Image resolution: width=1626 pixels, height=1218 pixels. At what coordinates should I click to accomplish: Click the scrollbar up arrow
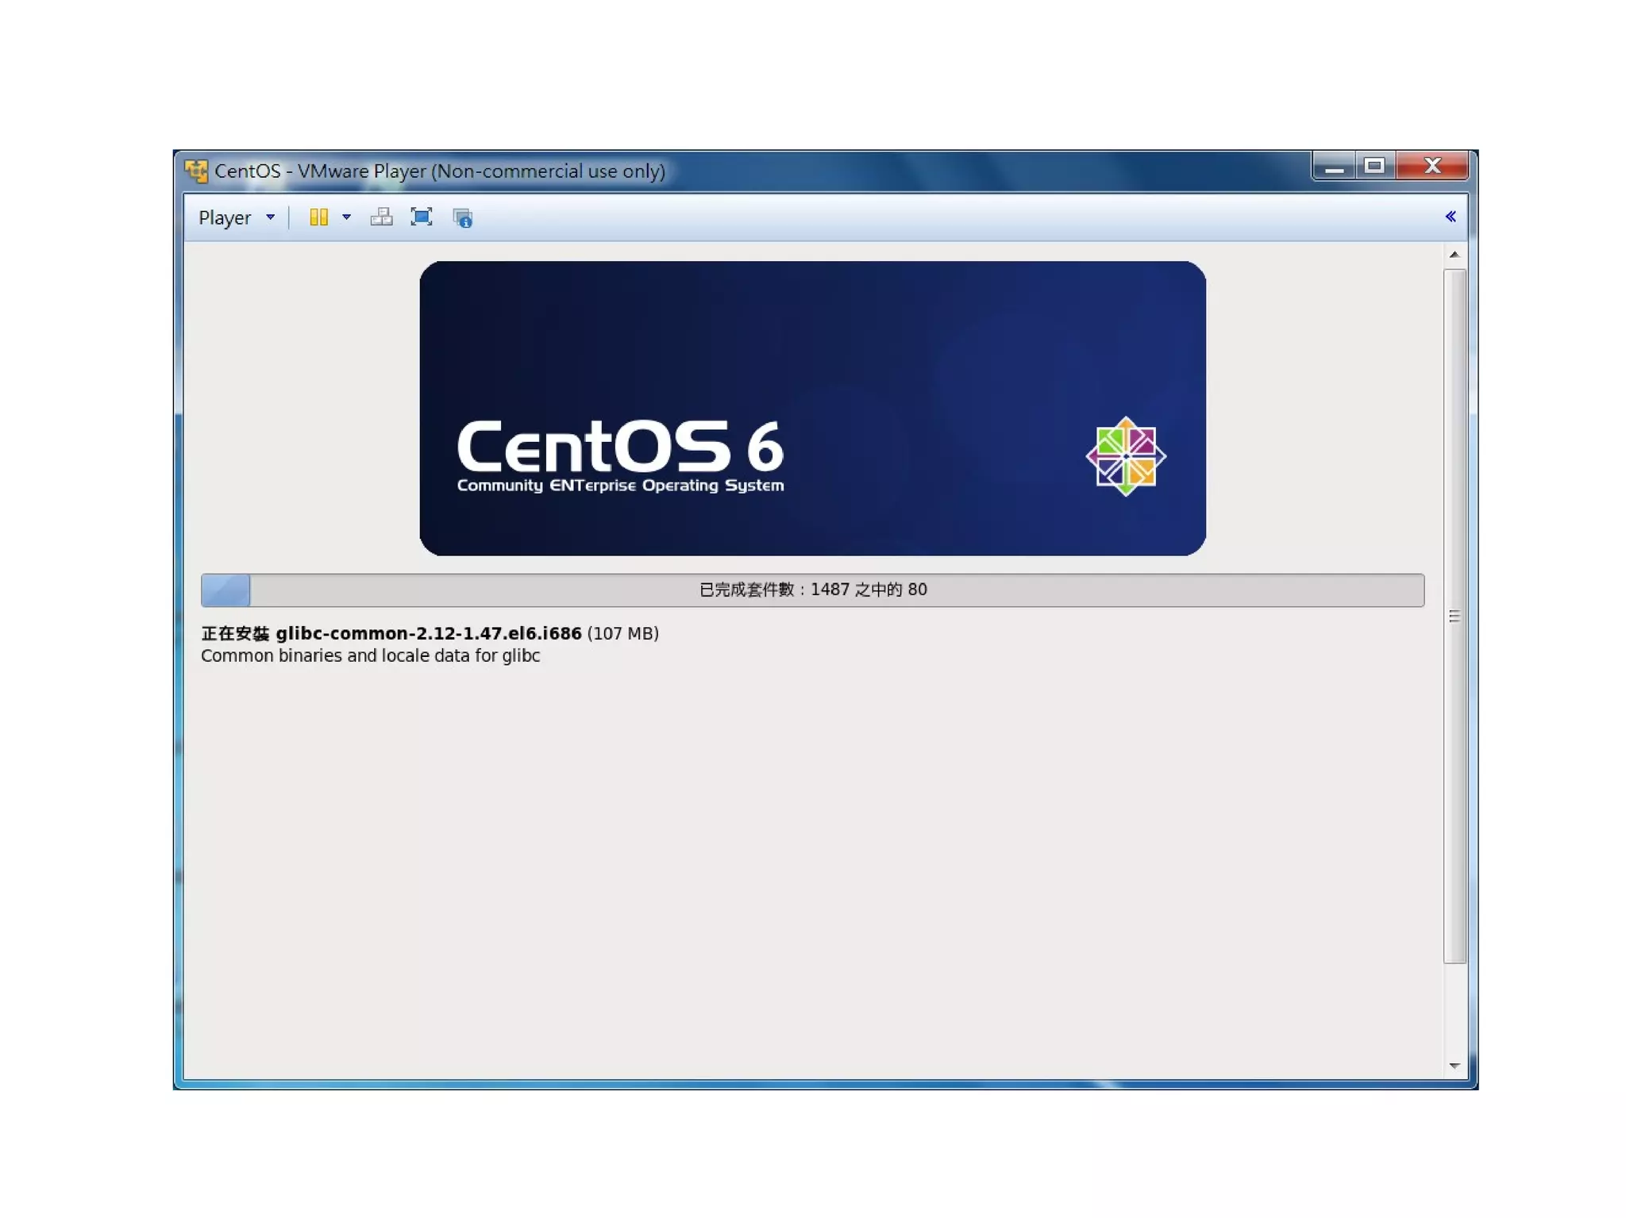click(1455, 255)
